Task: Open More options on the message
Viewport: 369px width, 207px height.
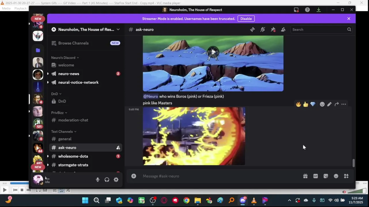Action: (344, 104)
